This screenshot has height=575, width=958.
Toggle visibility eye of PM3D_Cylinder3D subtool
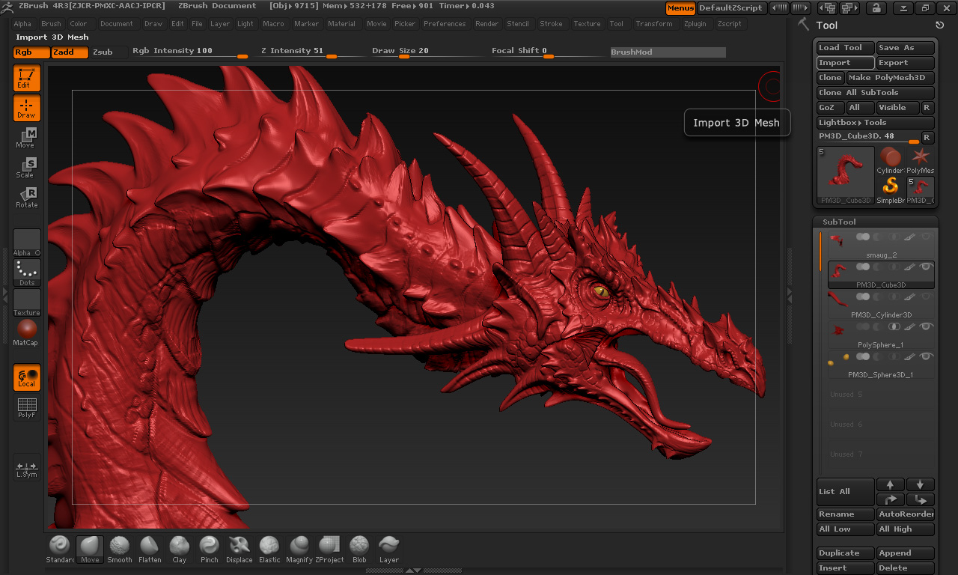point(927,296)
